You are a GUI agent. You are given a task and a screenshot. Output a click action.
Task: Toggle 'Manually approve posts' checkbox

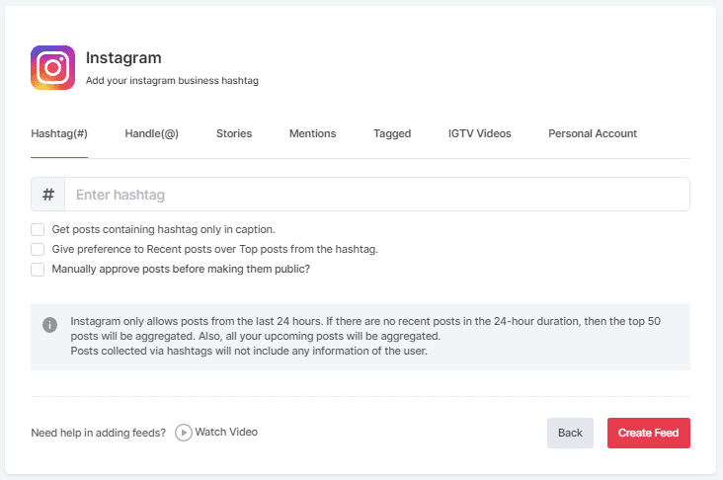pos(38,269)
